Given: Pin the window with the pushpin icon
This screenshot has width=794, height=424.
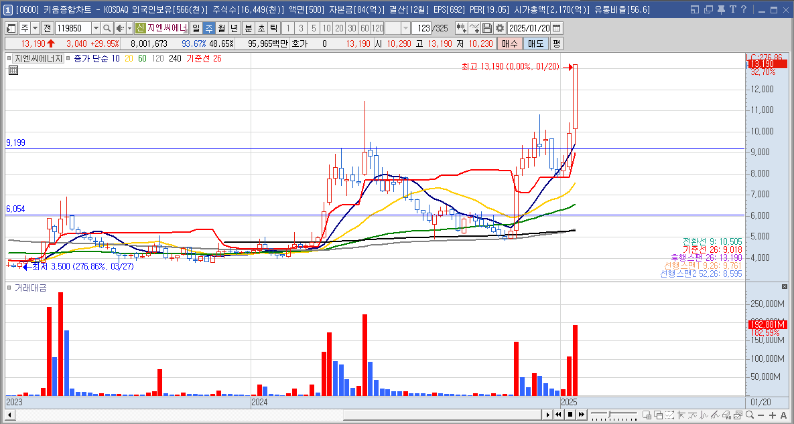Looking at the screenshot, I should click(721, 9).
